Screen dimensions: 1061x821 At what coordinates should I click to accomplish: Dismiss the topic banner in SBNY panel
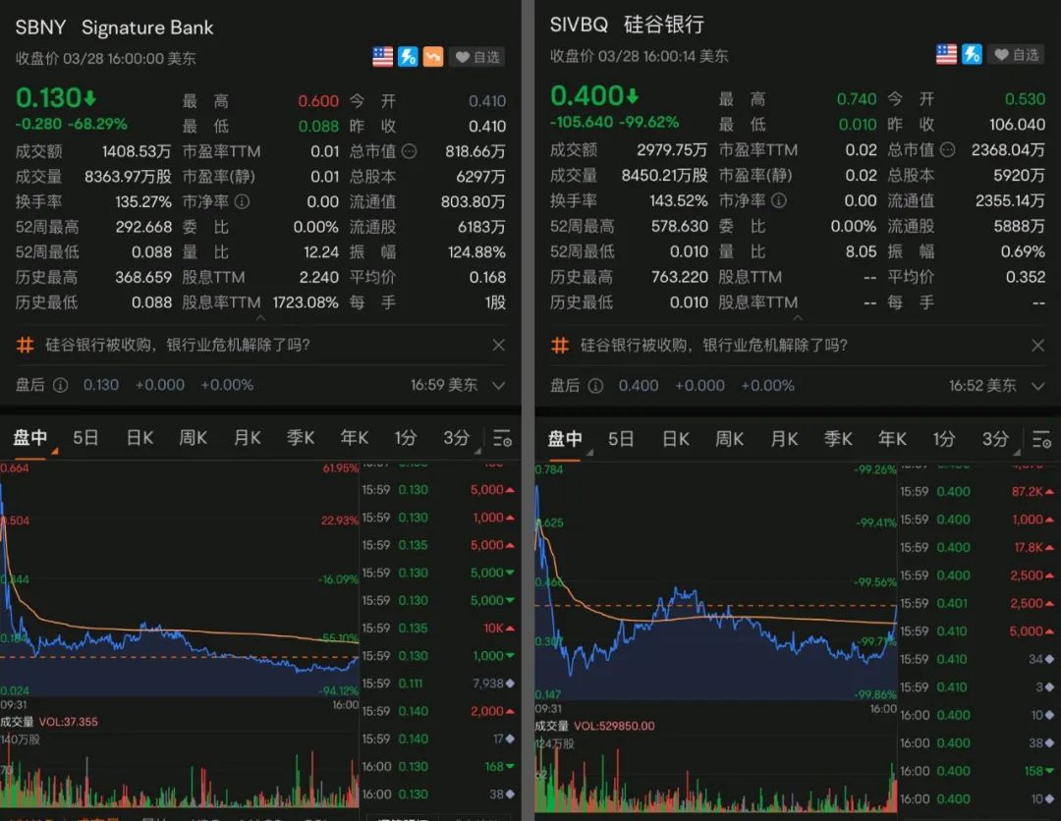tap(499, 345)
